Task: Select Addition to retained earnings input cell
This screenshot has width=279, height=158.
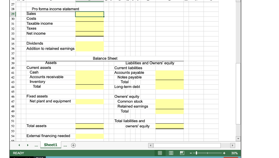Action: (89, 49)
